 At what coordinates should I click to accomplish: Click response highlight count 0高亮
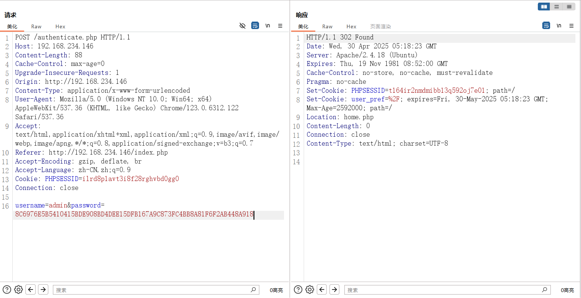[567, 290]
